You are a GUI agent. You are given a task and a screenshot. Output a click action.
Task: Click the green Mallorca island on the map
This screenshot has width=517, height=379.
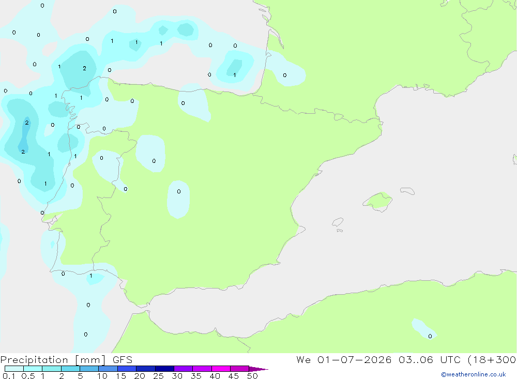[x=378, y=202]
